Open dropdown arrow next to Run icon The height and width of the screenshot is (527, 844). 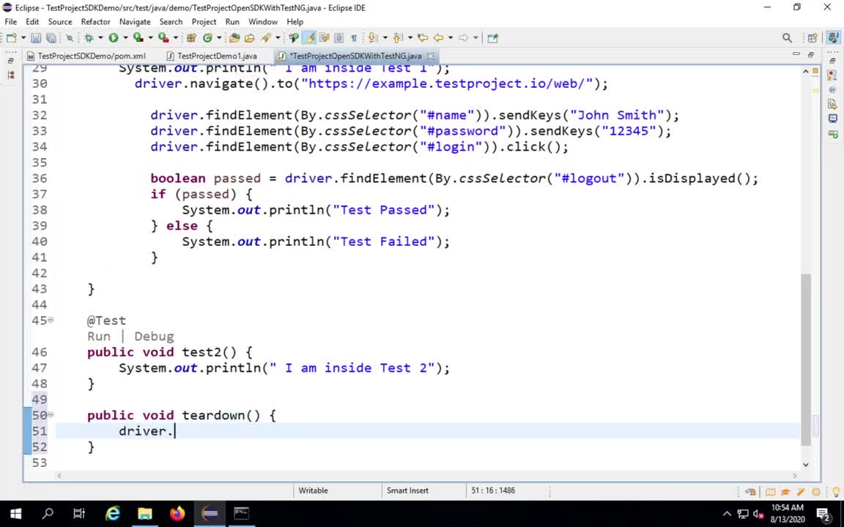click(x=125, y=37)
